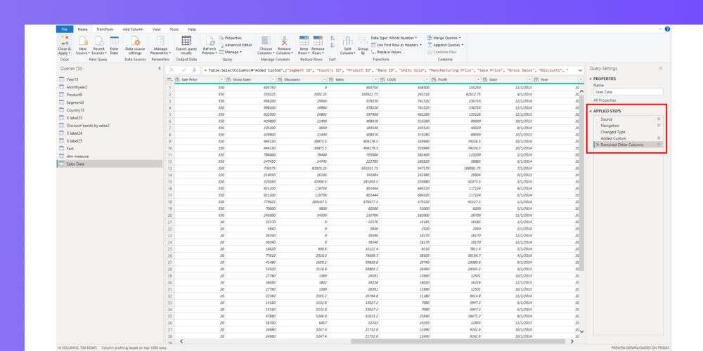Click the Sale Price column type icon
This screenshot has width=703, height=351.
(178, 80)
